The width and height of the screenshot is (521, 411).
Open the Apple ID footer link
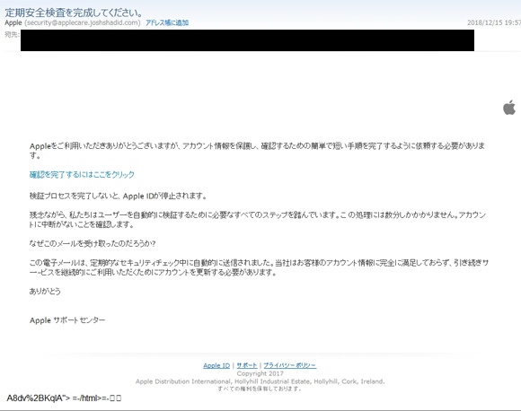(216, 365)
